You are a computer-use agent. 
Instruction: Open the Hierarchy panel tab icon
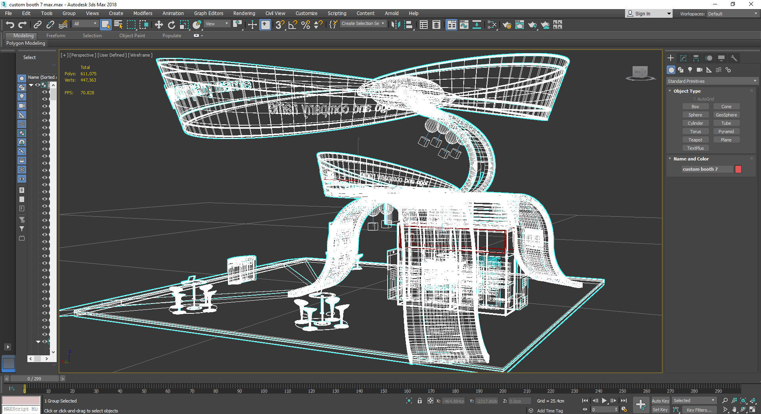(696, 58)
